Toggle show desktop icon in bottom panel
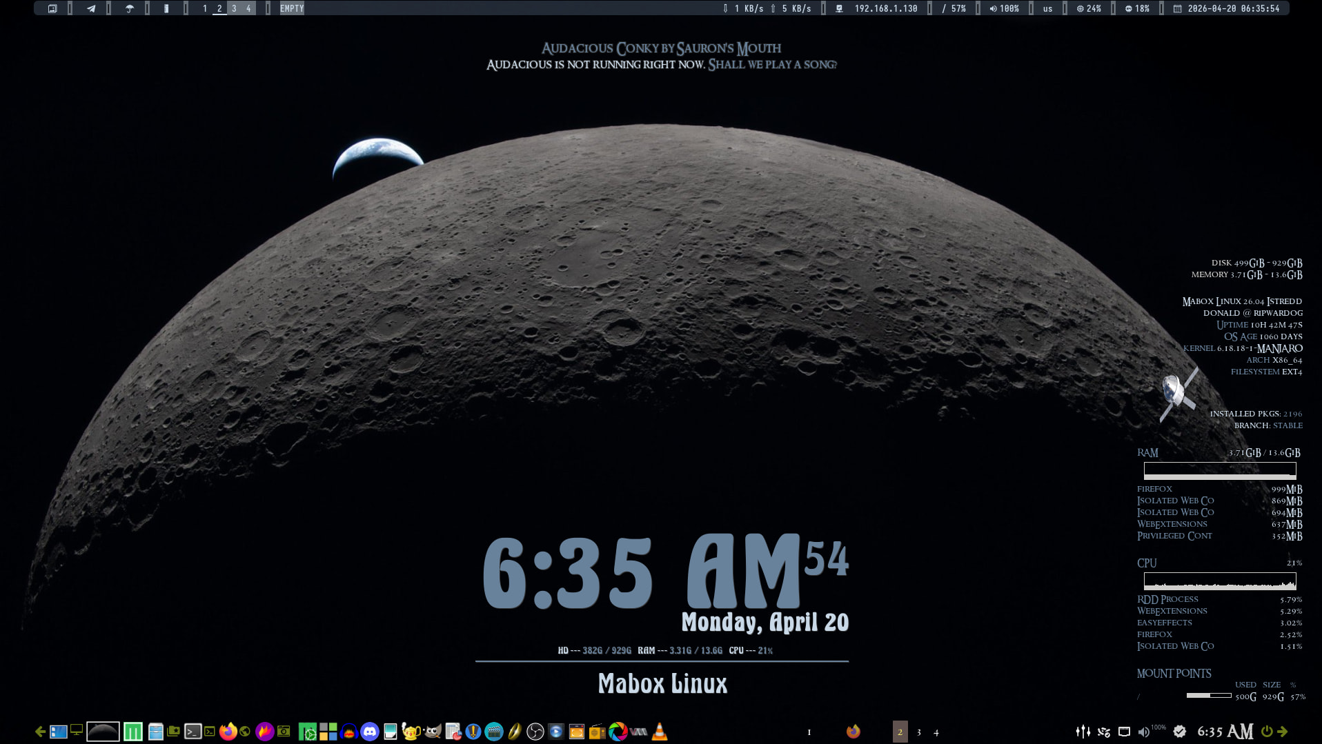 click(x=77, y=730)
